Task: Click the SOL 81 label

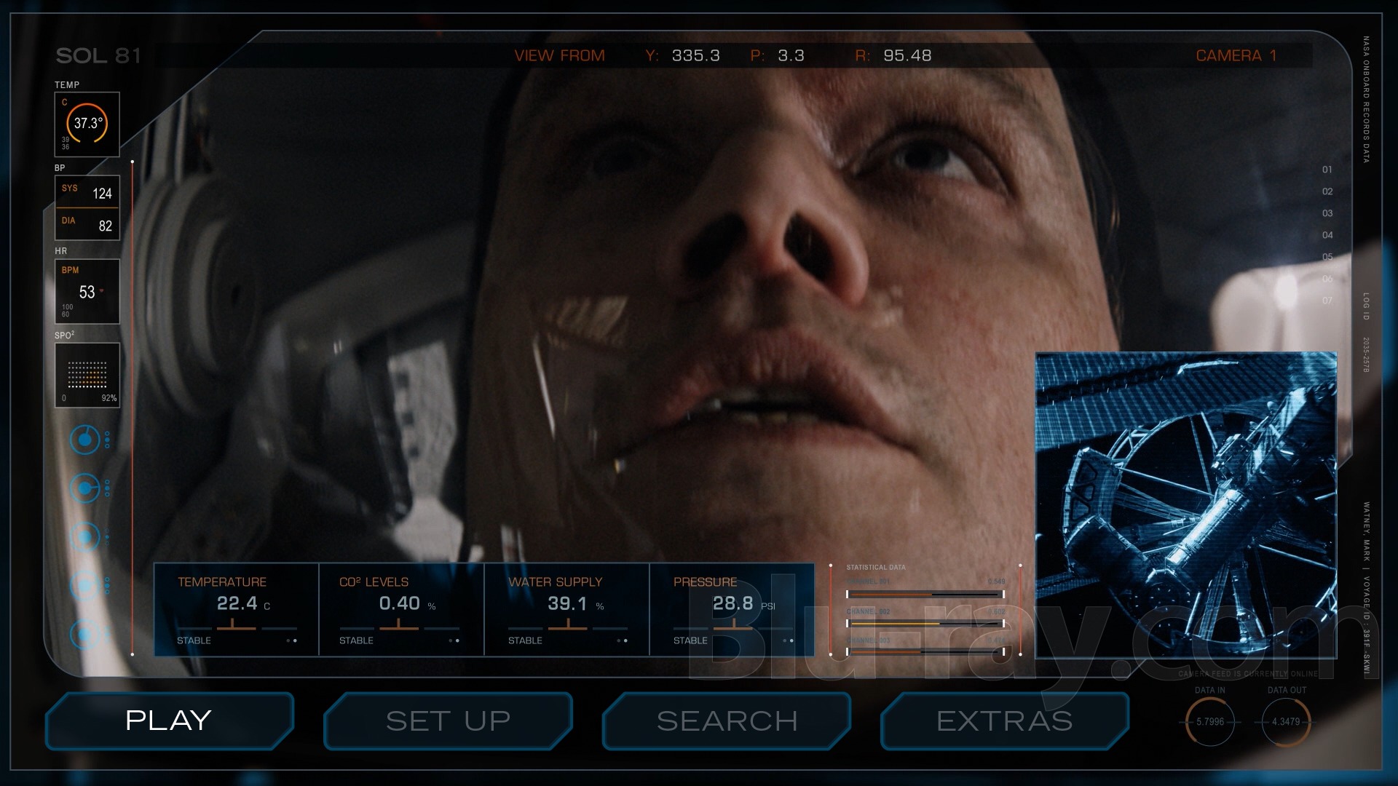Action: (98, 55)
